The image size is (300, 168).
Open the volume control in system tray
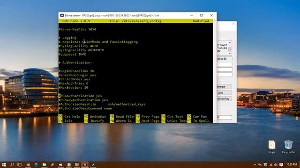(x=276, y=165)
